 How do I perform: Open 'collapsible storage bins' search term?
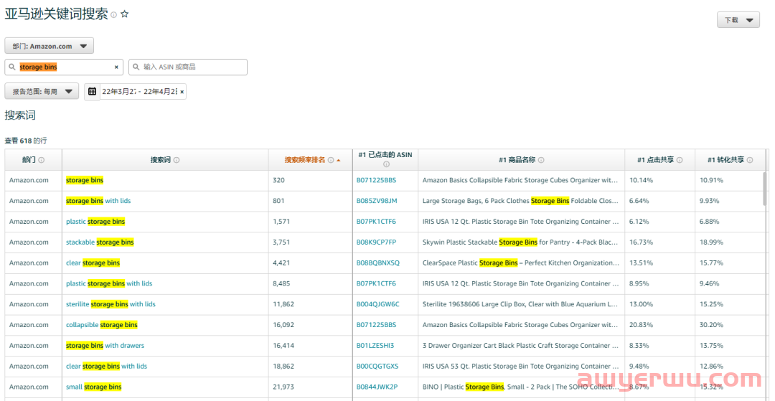102,325
